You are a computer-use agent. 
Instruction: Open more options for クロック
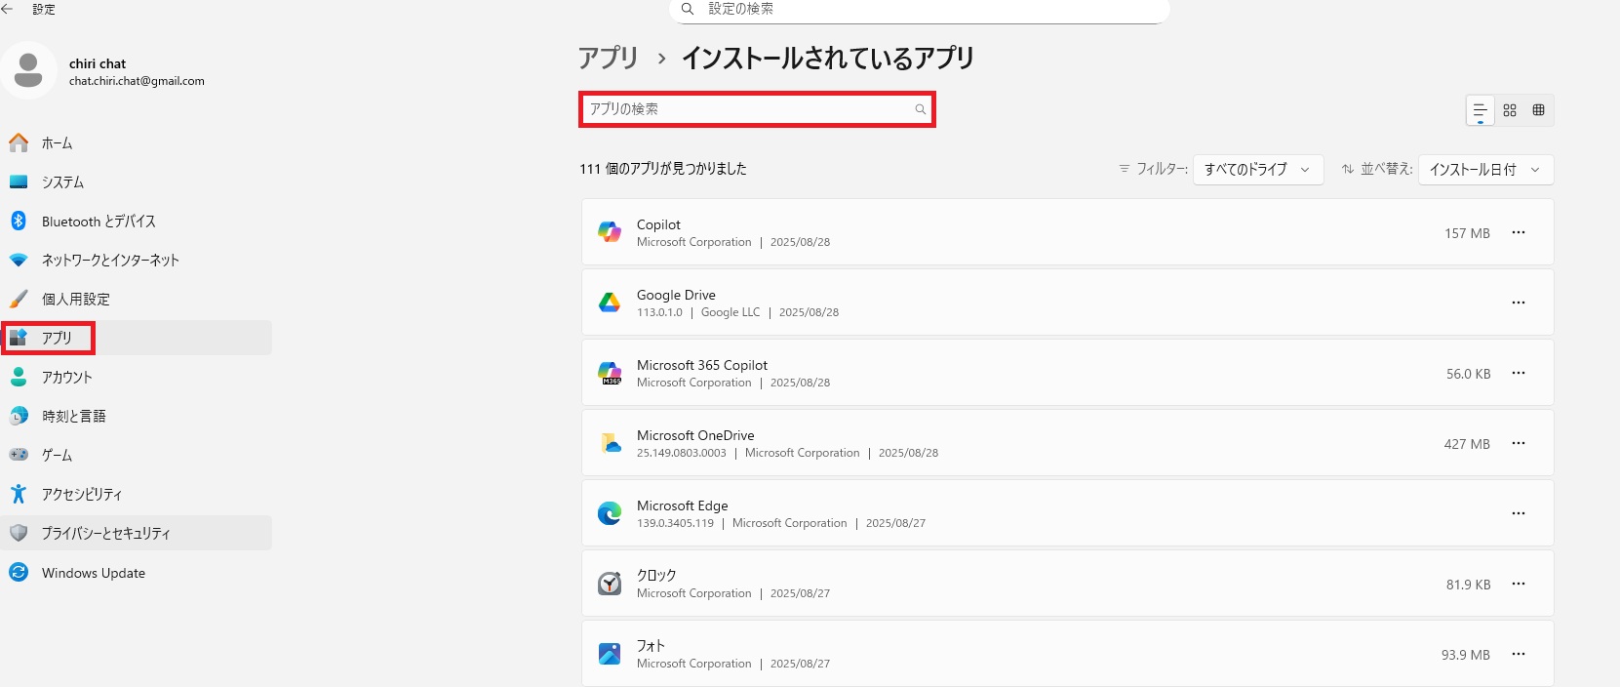click(x=1519, y=584)
